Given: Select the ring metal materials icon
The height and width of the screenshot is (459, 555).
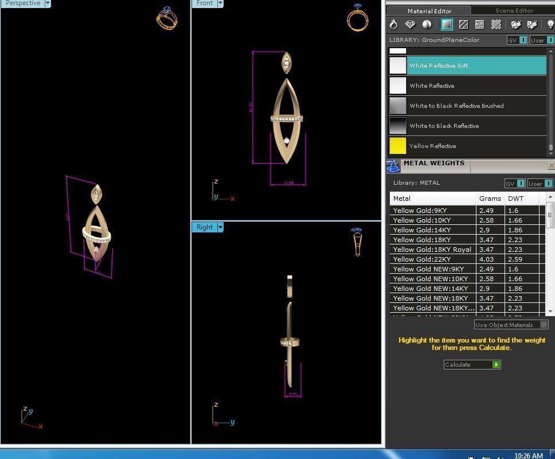Looking at the screenshot, I should pyautogui.click(x=393, y=25).
